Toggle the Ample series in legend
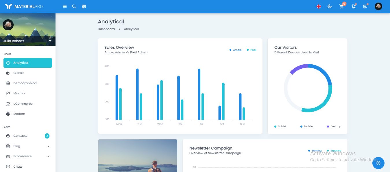 tap(235, 50)
